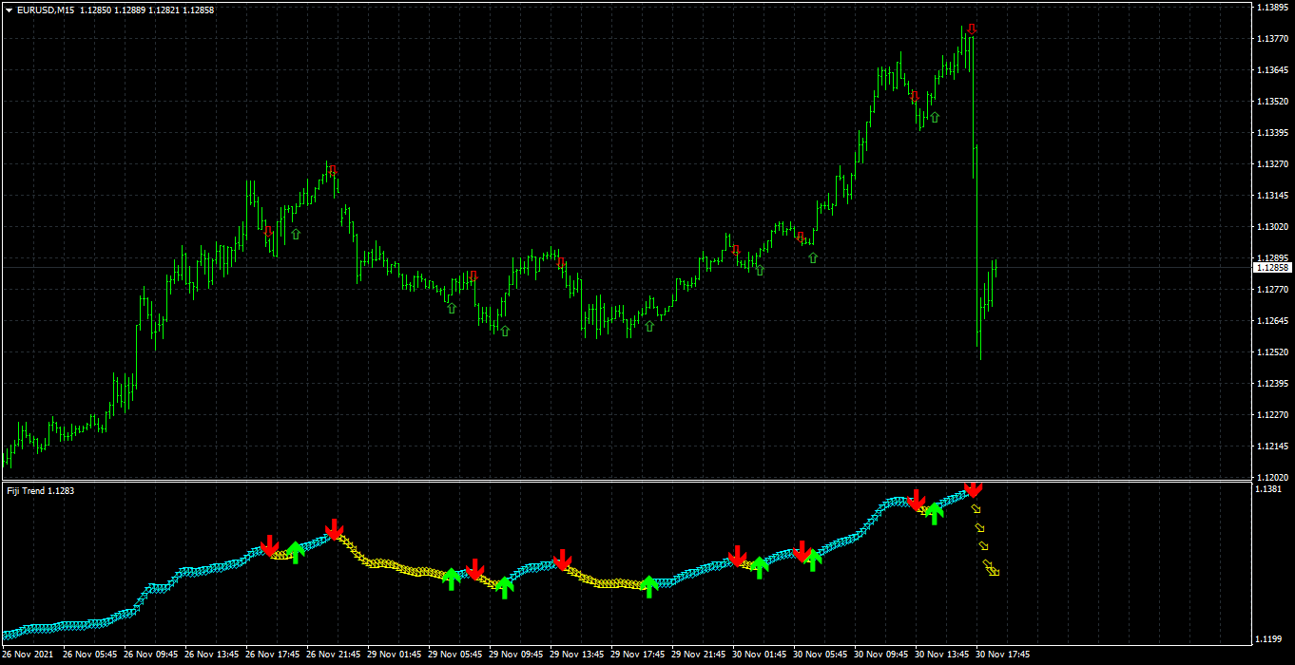Click the 26 Nov 09:45 time label
Viewport: 1295px width, 665px height.
pyautogui.click(x=151, y=655)
